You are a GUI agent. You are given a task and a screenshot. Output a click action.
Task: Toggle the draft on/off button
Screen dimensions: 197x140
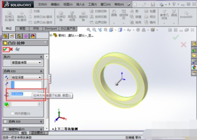[6, 104]
